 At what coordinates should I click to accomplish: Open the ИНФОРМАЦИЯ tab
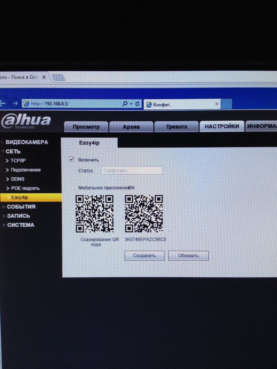point(262,126)
